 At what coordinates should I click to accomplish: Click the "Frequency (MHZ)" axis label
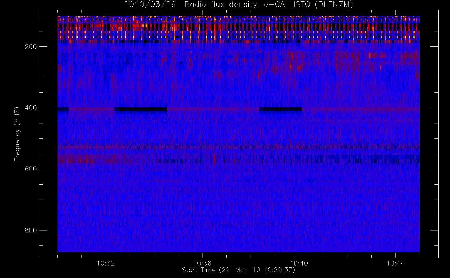17,134
